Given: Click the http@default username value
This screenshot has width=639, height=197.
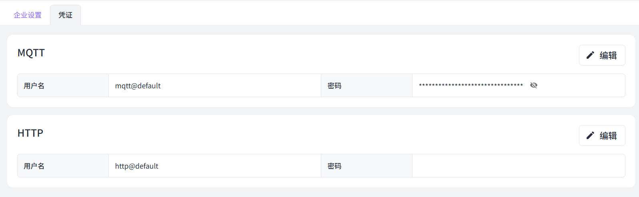Looking at the screenshot, I should pyautogui.click(x=136, y=166).
